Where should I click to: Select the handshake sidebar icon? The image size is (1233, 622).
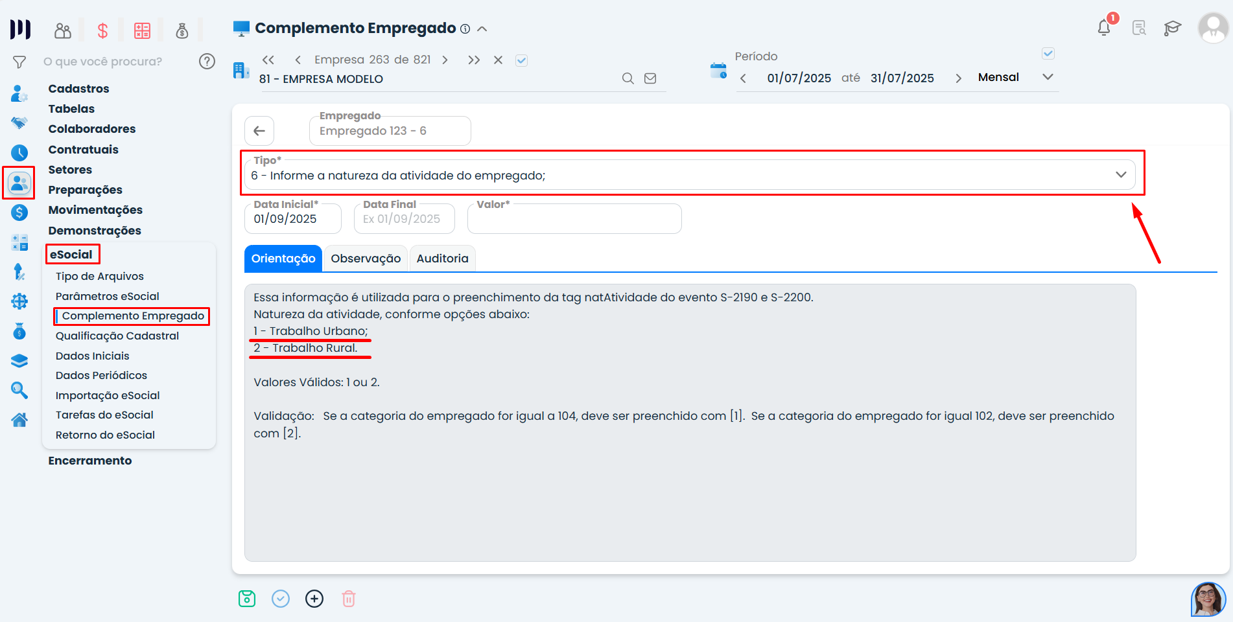pyautogui.click(x=19, y=122)
